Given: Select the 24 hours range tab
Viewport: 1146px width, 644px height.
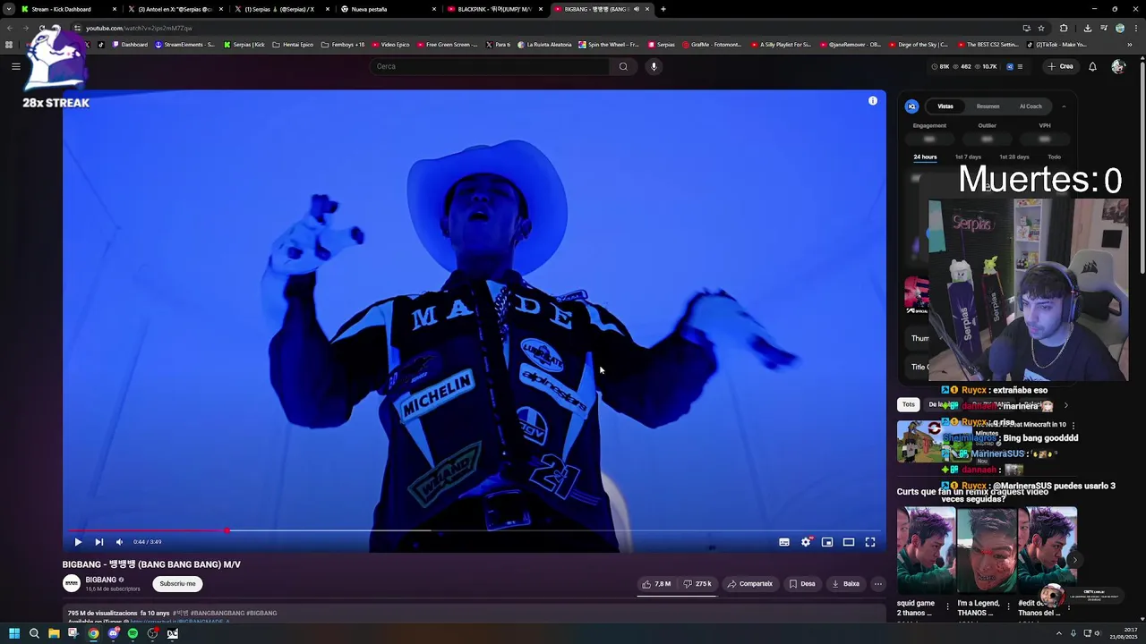Looking at the screenshot, I should point(925,157).
